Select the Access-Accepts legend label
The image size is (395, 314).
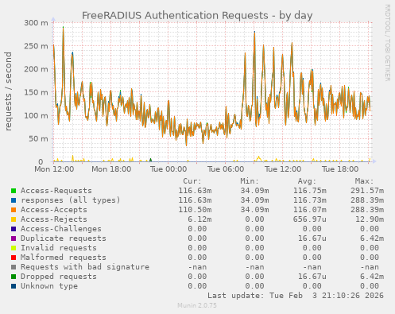pyautogui.click(x=54, y=210)
